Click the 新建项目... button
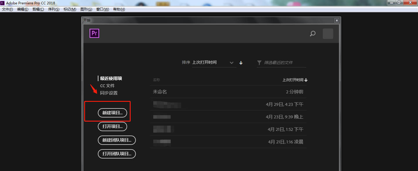The image size is (418, 171). (x=113, y=113)
